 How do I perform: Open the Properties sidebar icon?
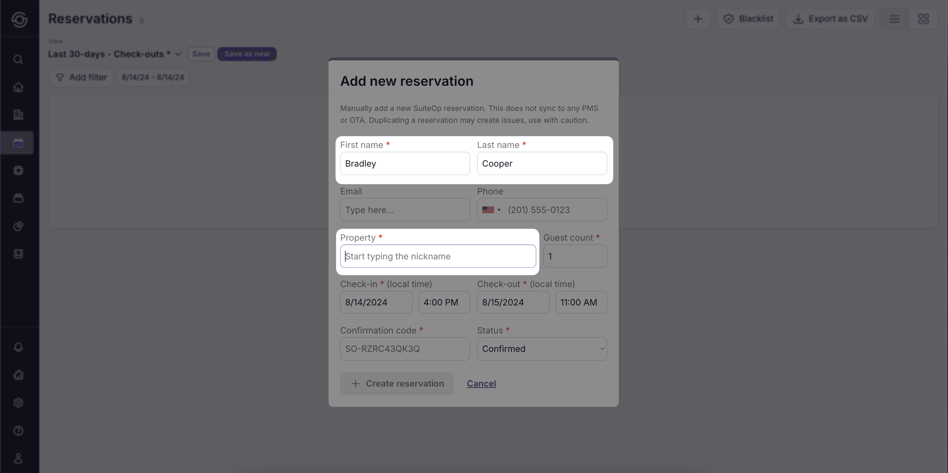pos(18,114)
